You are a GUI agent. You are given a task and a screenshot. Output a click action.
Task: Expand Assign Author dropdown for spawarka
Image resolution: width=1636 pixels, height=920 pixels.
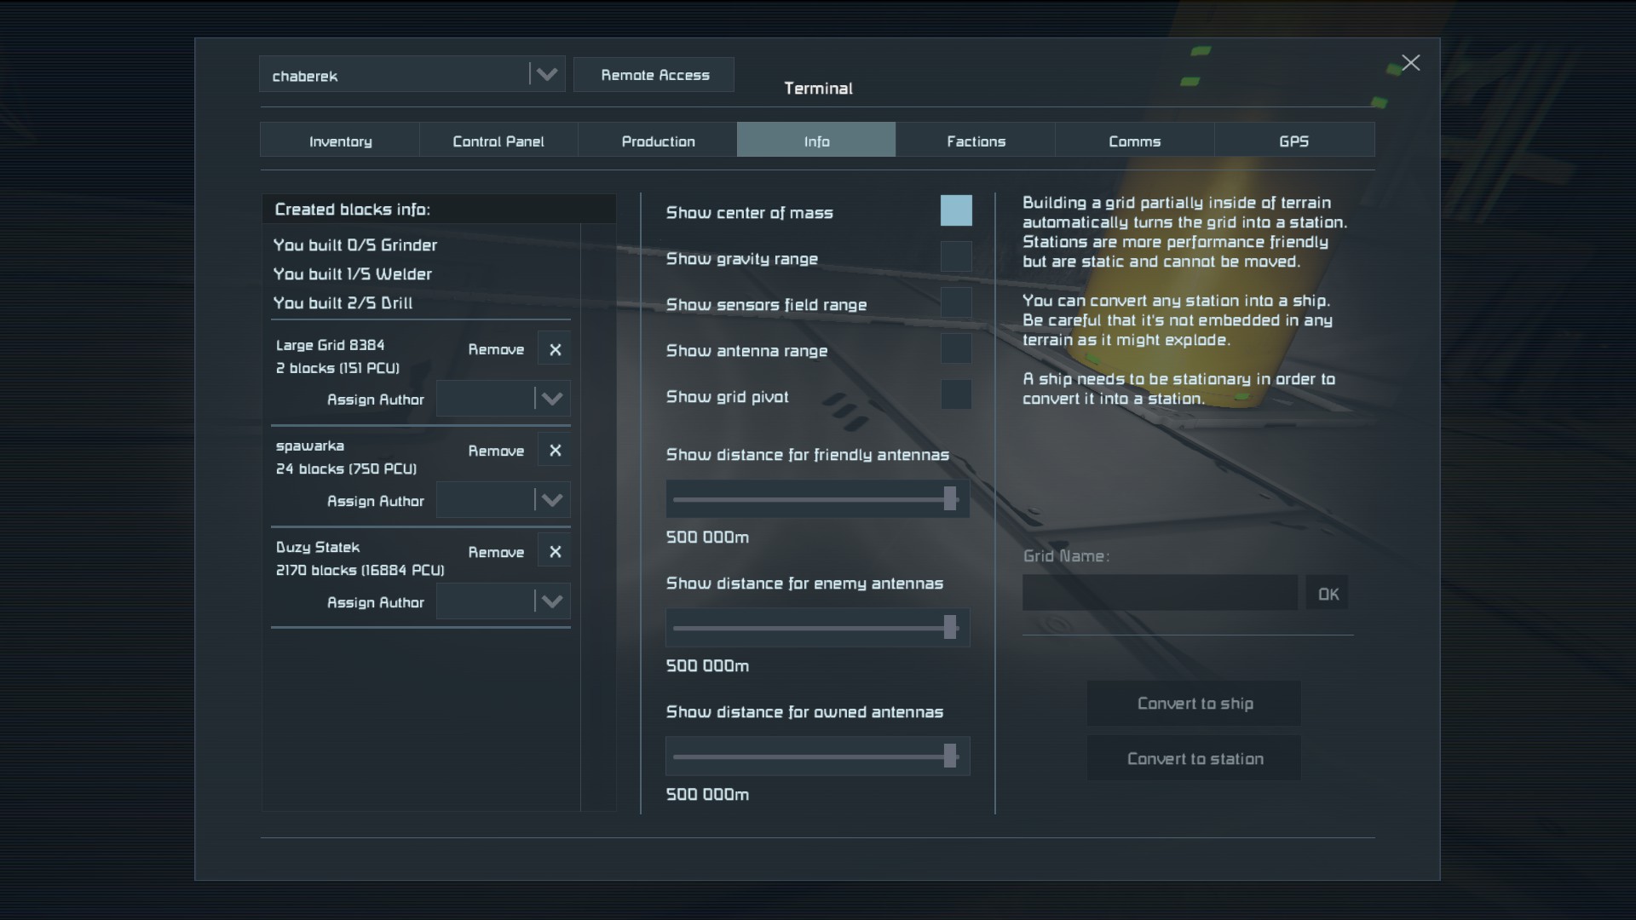(551, 500)
